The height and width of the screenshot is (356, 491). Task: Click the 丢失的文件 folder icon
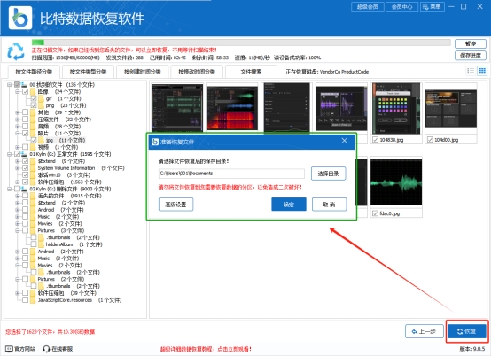(x=33, y=196)
